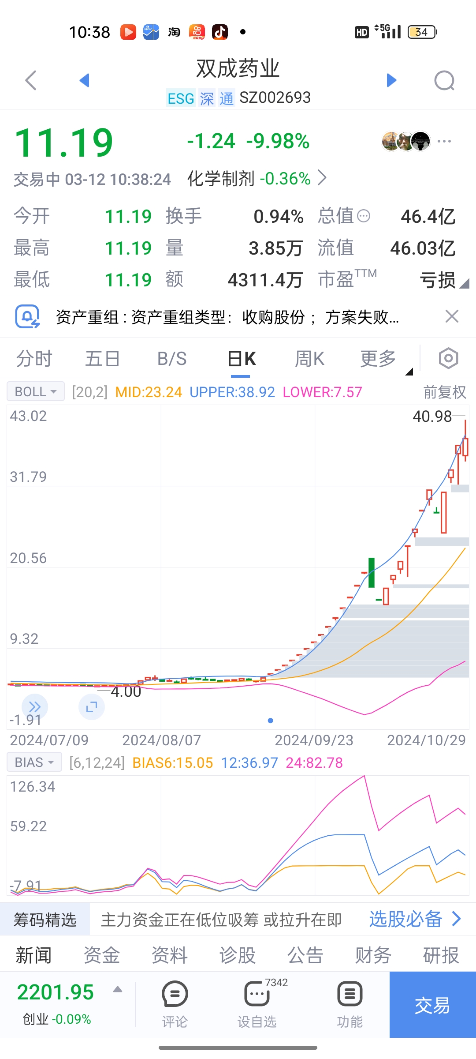Tap the status bar battery indicator

click(x=422, y=32)
